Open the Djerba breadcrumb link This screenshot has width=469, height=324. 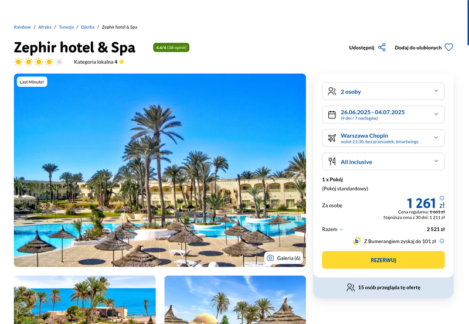click(x=87, y=27)
